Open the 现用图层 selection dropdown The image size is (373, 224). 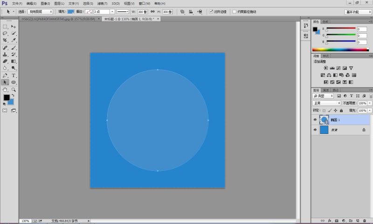[40, 12]
